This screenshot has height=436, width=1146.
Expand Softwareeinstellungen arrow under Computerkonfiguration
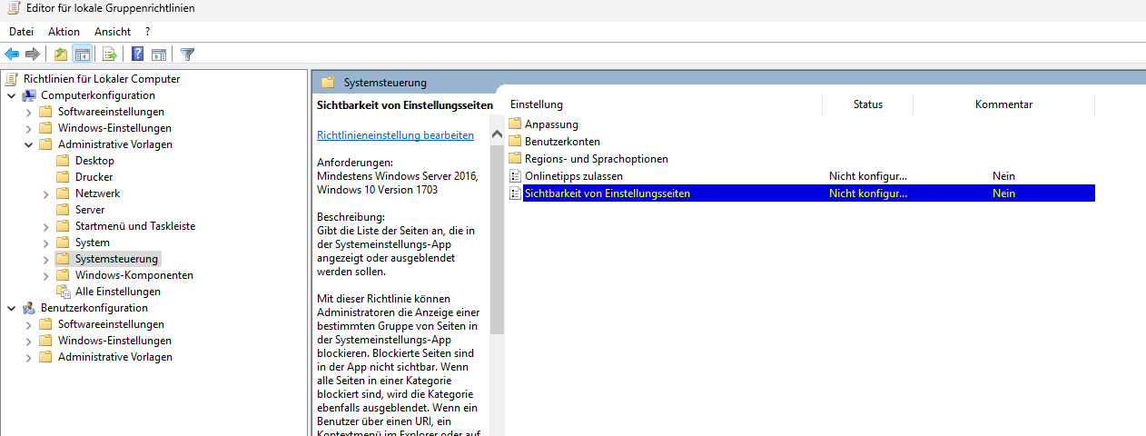[28, 112]
